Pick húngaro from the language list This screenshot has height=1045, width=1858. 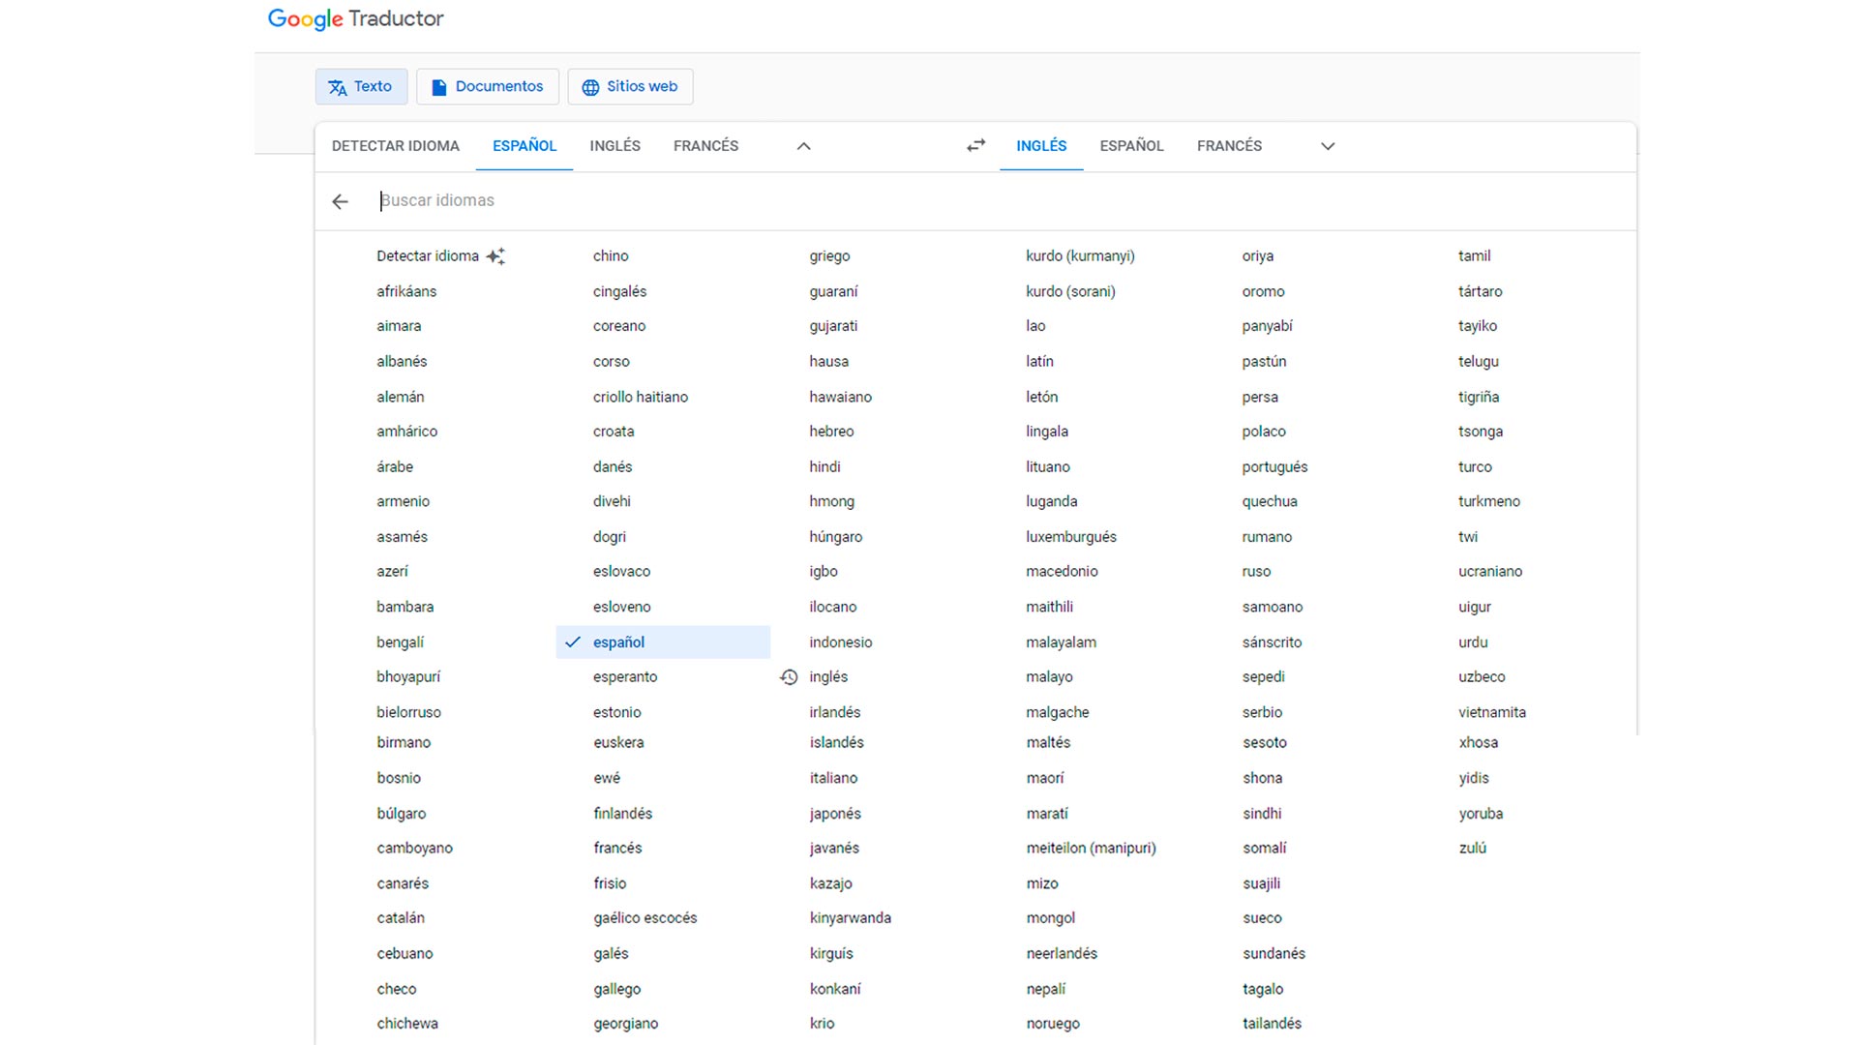tap(835, 537)
